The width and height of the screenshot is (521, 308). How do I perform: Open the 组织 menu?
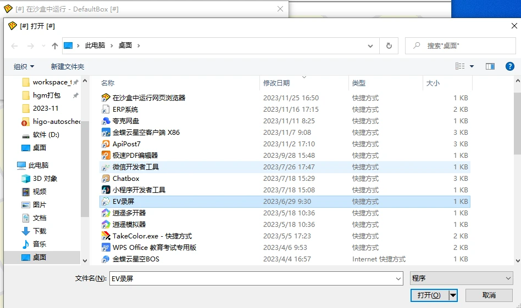point(24,66)
